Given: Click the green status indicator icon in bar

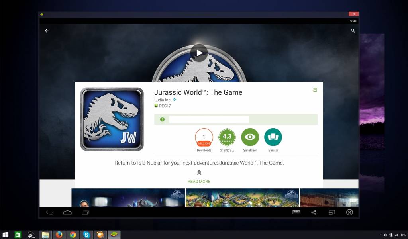Looking at the screenshot, I should pos(163,119).
